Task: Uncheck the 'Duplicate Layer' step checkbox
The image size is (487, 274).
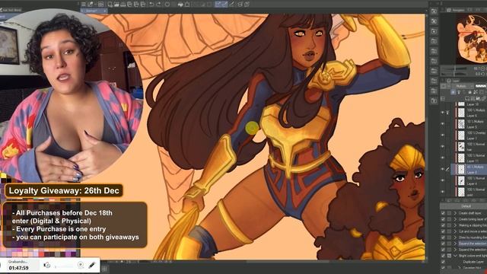Action: click(x=443, y=262)
